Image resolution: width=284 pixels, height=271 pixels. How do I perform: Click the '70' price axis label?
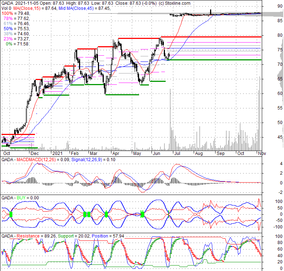(x=280, y=64)
